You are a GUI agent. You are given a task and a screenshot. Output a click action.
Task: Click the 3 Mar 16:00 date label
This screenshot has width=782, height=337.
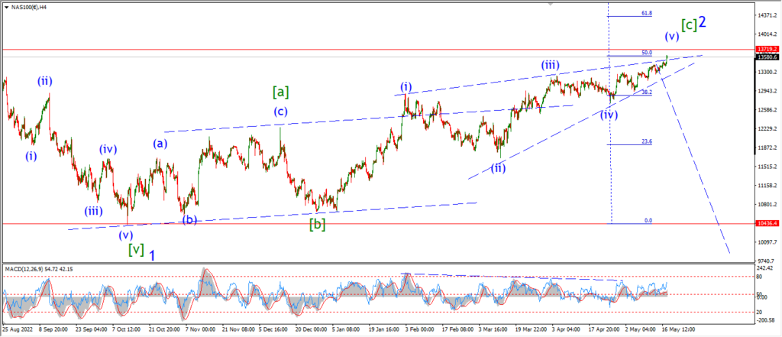(492, 329)
